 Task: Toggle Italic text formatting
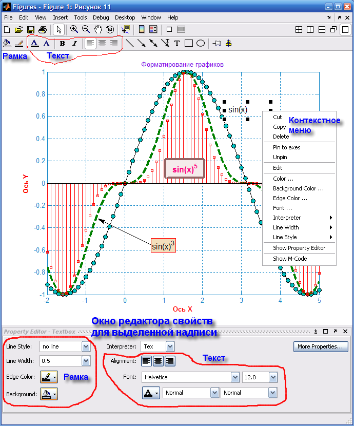(x=74, y=44)
